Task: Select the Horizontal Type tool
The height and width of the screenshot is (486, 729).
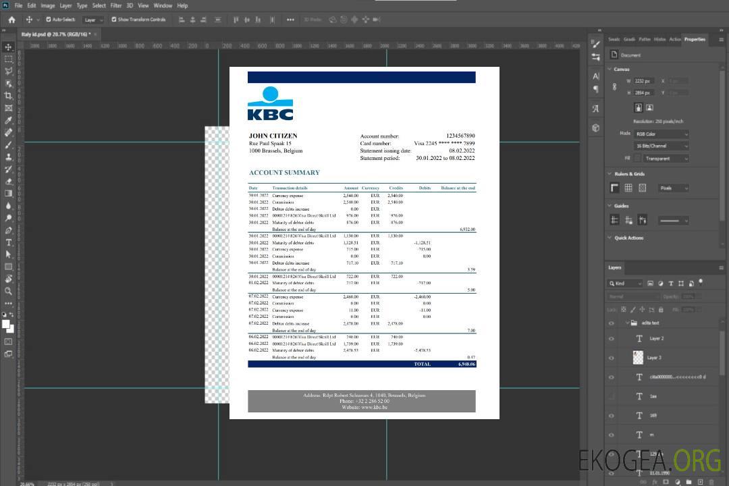Action: tap(8, 242)
